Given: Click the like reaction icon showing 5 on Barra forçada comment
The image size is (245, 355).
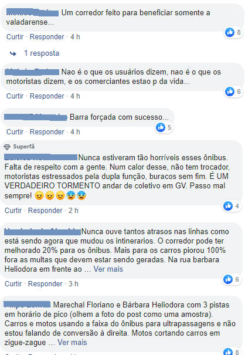Looking at the screenshot, I should tap(161, 127).
